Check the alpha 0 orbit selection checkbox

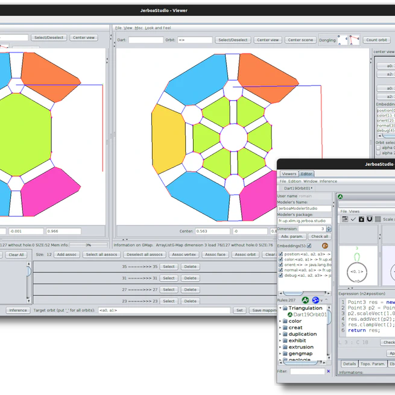[378, 148]
